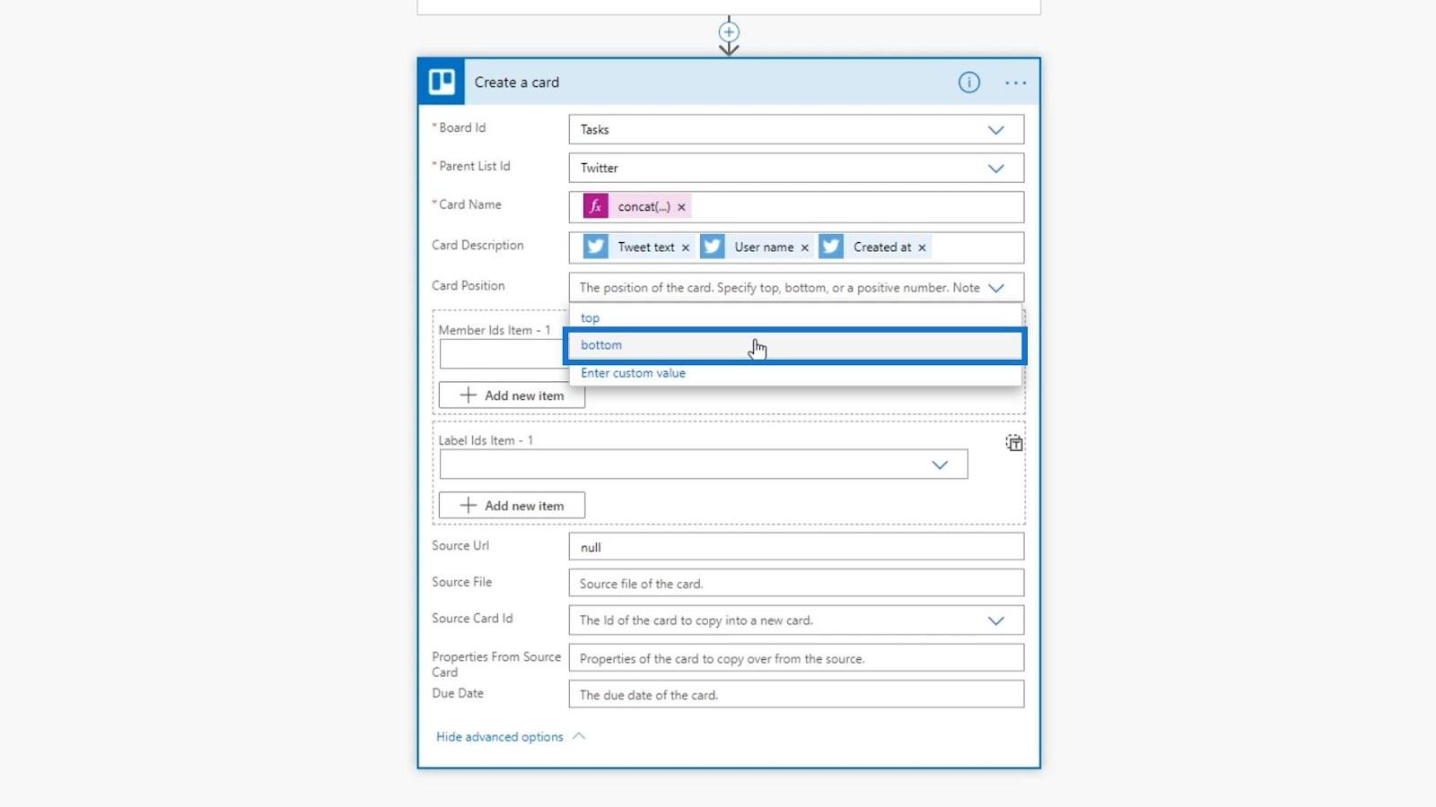Remove the Created at token
Screen dimensions: 1436x807
coord(922,247)
